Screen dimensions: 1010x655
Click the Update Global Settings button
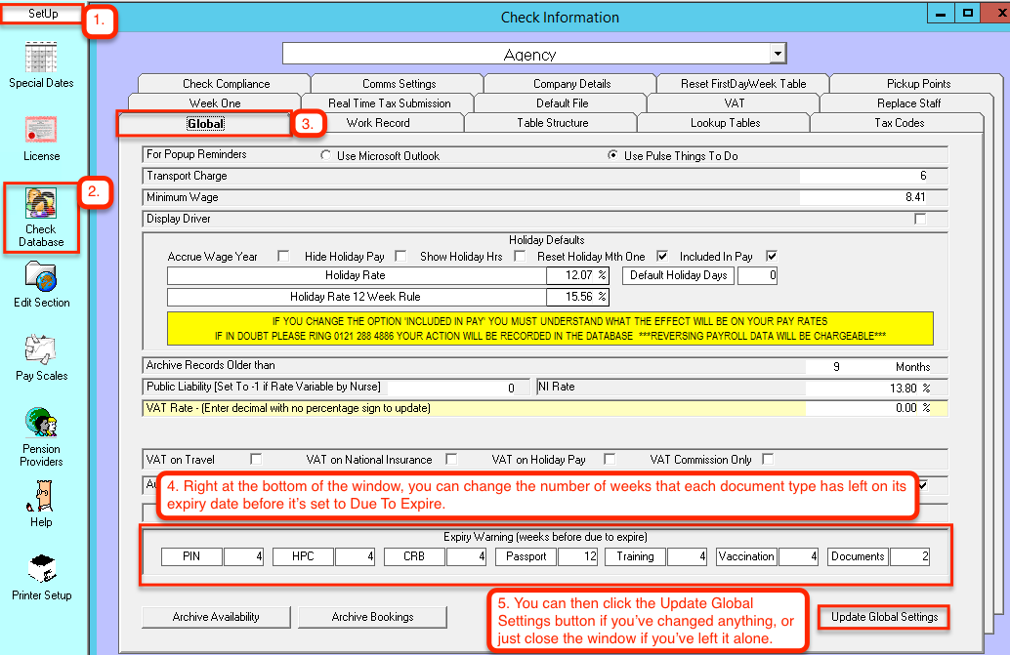point(884,617)
